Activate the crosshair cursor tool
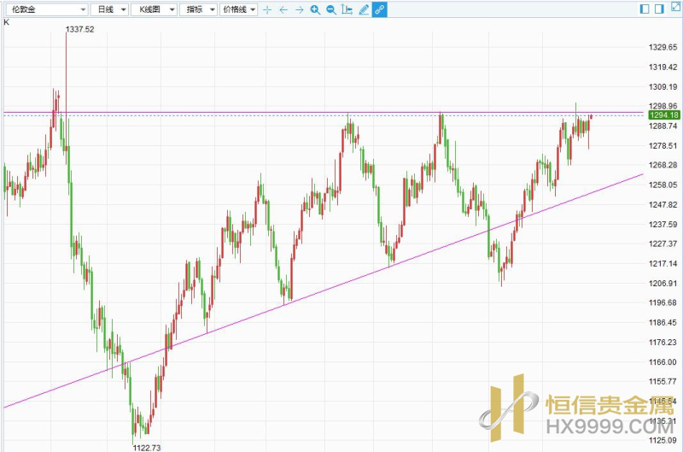Image resolution: width=683 pixels, height=452 pixels. (x=267, y=9)
